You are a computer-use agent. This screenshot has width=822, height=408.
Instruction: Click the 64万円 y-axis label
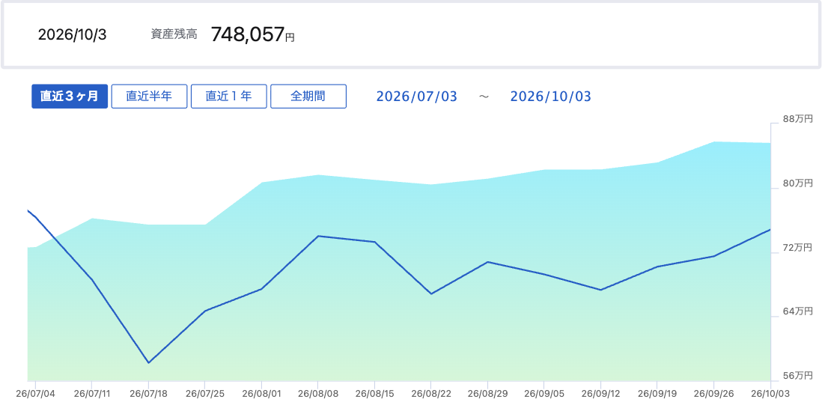pos(797,311)
